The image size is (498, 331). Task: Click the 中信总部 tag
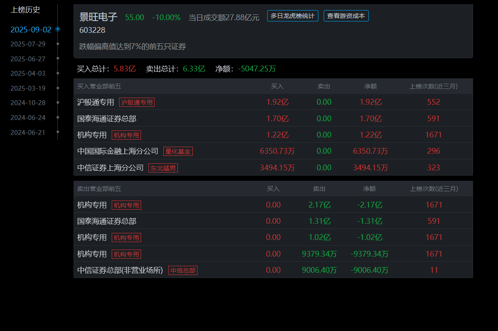pyautogui.click(x=183, y=271)
